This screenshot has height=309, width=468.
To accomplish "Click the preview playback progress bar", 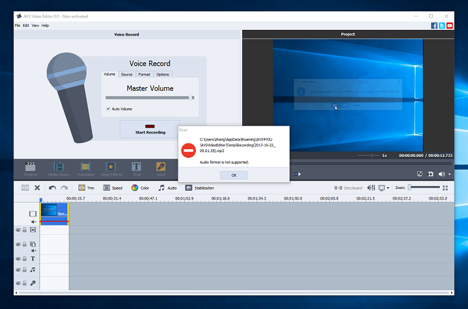I will (371, 163).
